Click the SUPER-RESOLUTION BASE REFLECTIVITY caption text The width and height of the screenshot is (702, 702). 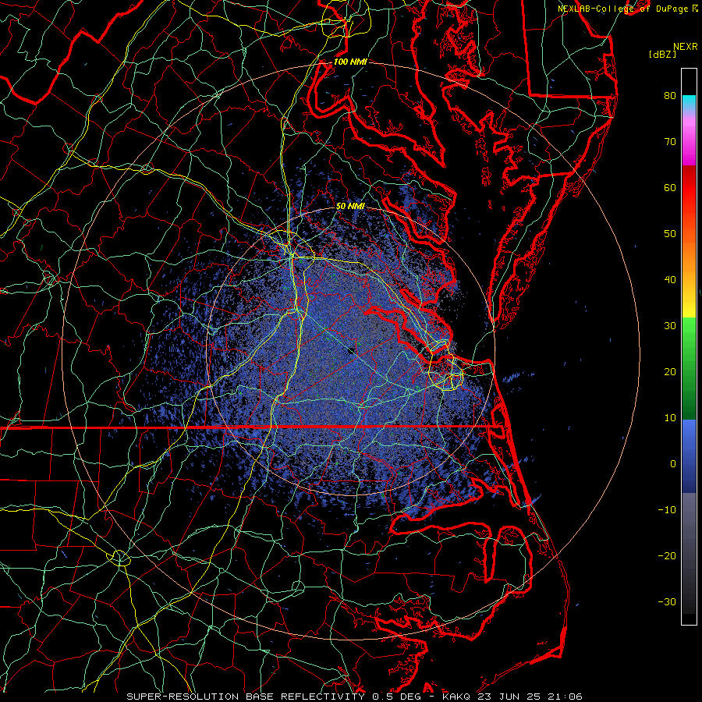pyautogui.click(x=246, y=697)
